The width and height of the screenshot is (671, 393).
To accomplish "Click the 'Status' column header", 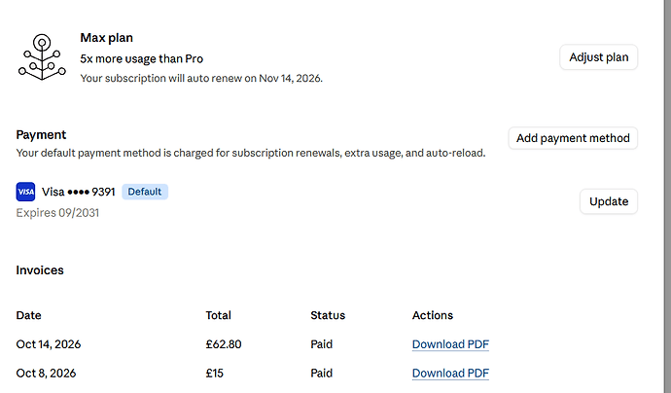I will [x=328, y=315].
